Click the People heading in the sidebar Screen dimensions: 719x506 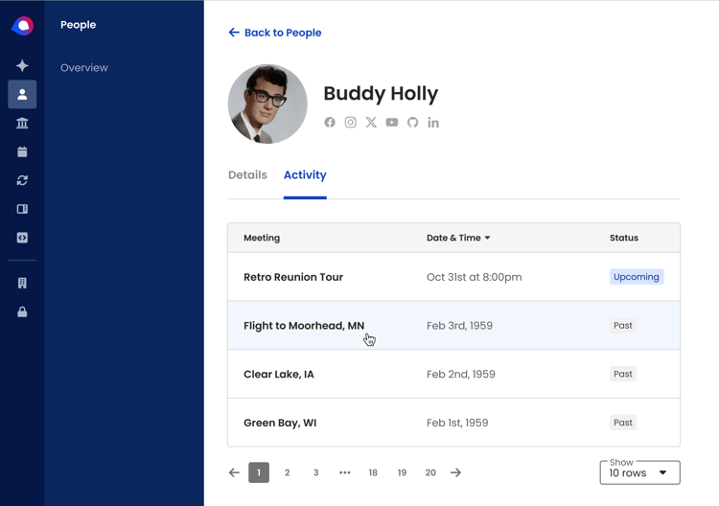coord(78,25)
